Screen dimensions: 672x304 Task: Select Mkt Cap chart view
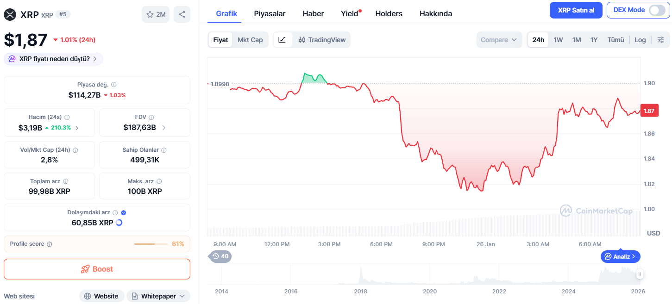(x=250, y=40)
